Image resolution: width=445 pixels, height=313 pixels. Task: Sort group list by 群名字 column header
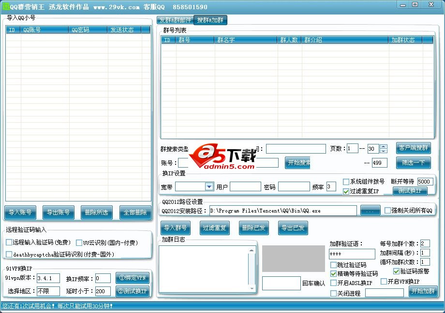click(246, 40)
